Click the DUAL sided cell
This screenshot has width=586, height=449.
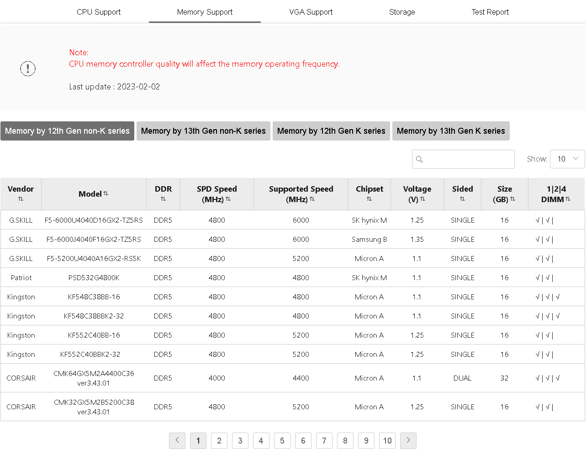462,378
